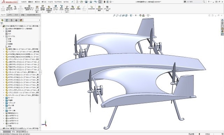Click the 分解図 exploded view button
Image resolution: width=224 pixels, height=135 pixels.
click(78, 8)
